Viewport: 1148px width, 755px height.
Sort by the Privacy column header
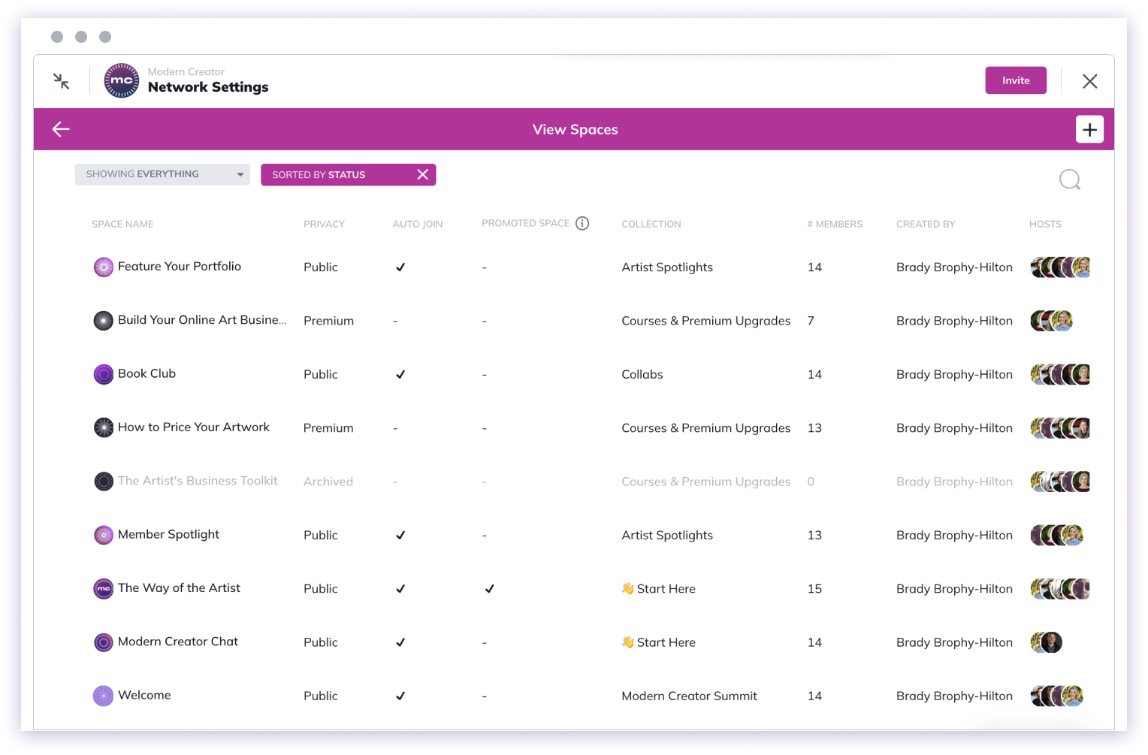coord(324,224)
